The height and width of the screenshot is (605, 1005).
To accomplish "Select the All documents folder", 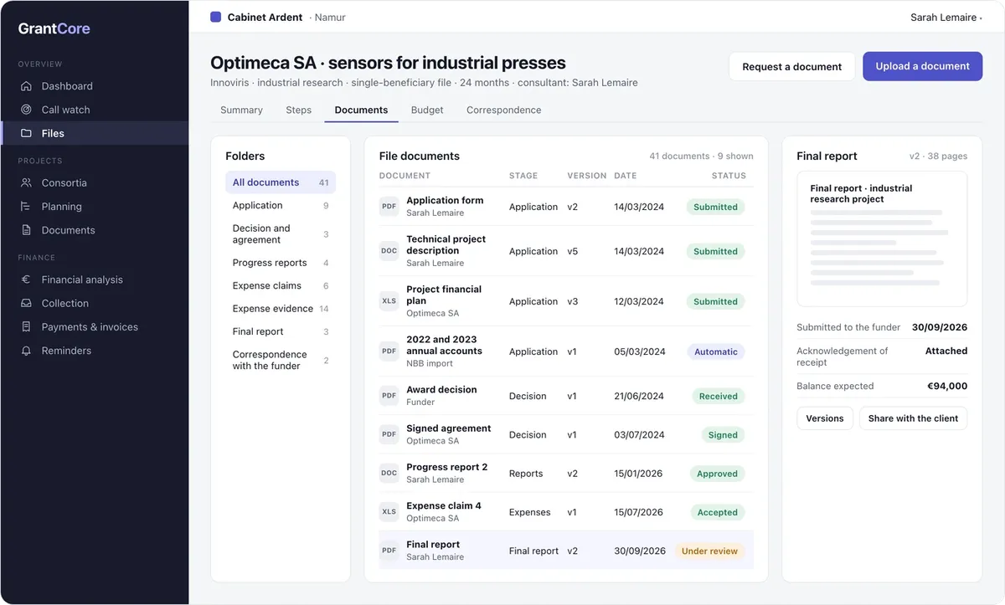I will pos(281,182).
